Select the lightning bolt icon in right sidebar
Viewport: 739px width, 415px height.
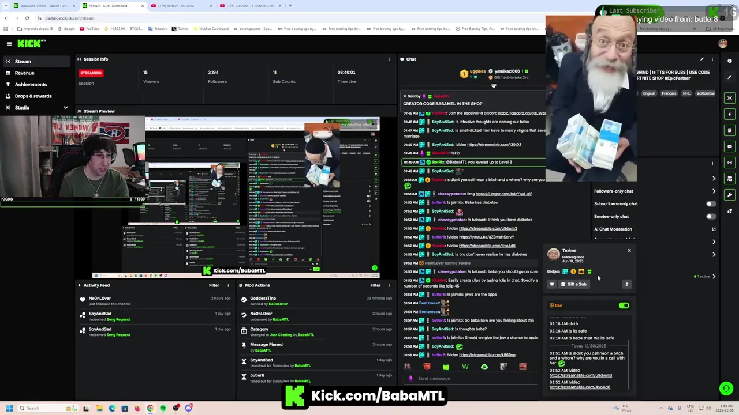point(730,114)
